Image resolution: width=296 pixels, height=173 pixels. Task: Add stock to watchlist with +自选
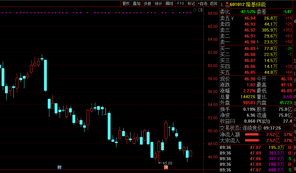[202, 3]
